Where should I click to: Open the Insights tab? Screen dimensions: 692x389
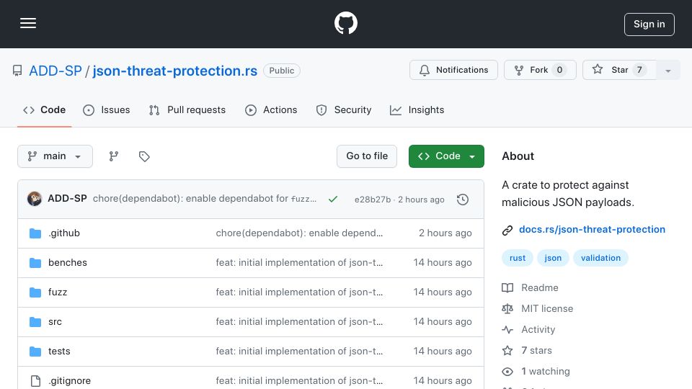[x=417, y=109]
